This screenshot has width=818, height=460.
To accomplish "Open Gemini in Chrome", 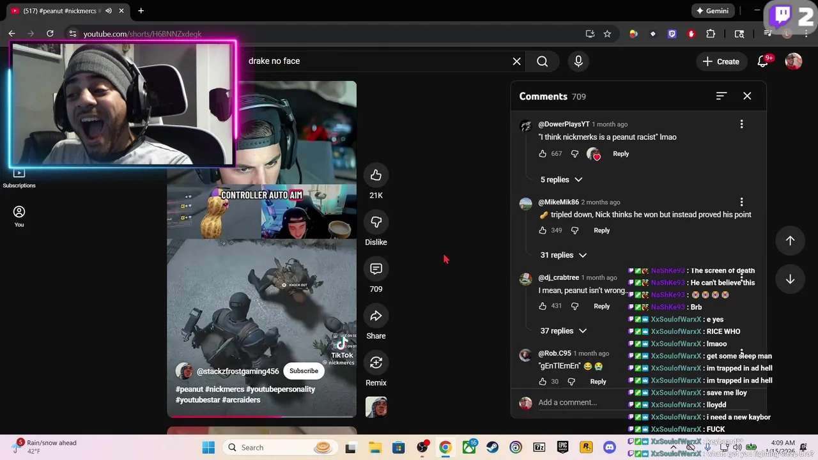I will [x=713, y=11].
